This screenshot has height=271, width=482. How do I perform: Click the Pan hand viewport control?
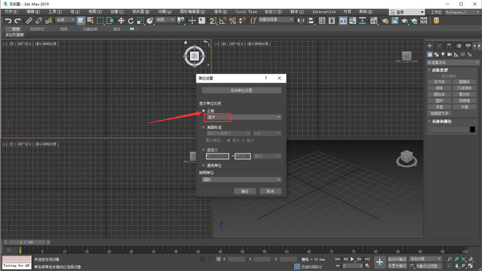[457, 266]
